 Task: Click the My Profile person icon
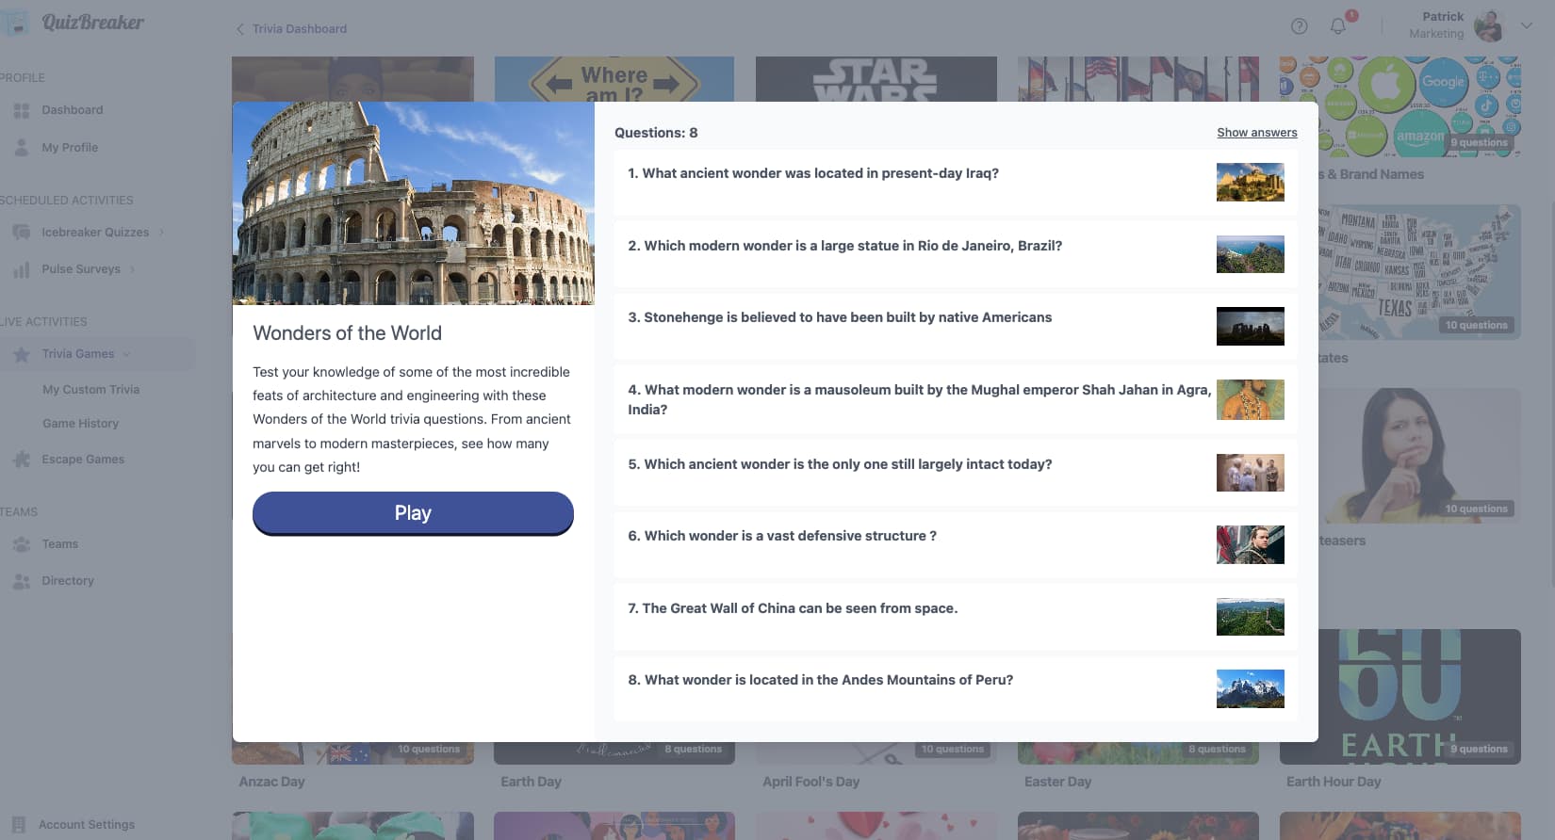pos(21,147)
